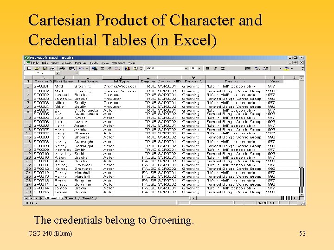Switch to the Sheet3 tab
The height and width of the screenshot is (250, 334).
coord(88,198)
